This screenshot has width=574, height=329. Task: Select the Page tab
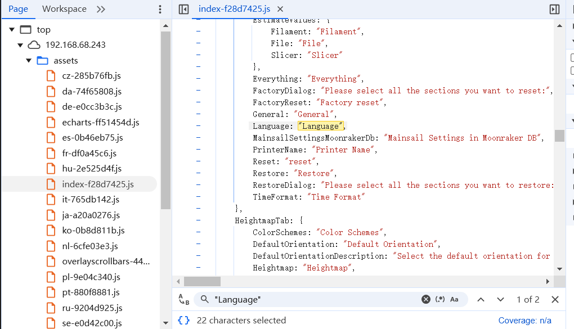tap(18, 9)
